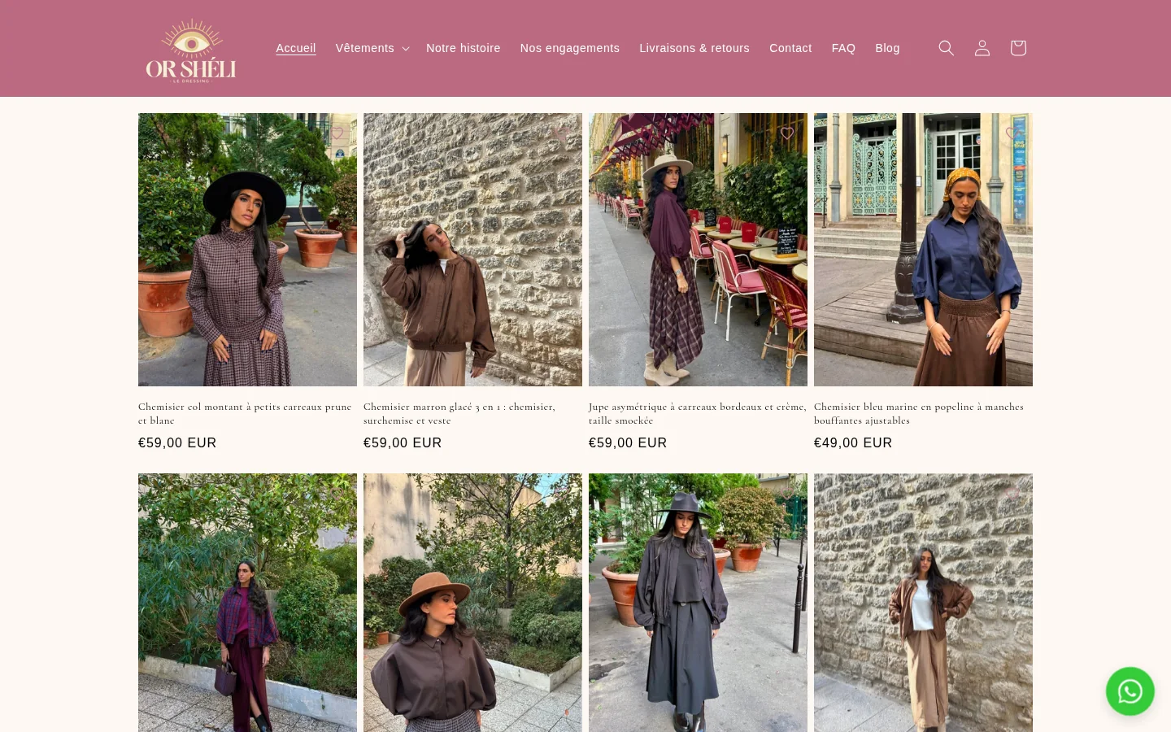Click heart on the marron glacé chemisier photo
This screenshot has height=732, width=1171.
click(562, 133)
